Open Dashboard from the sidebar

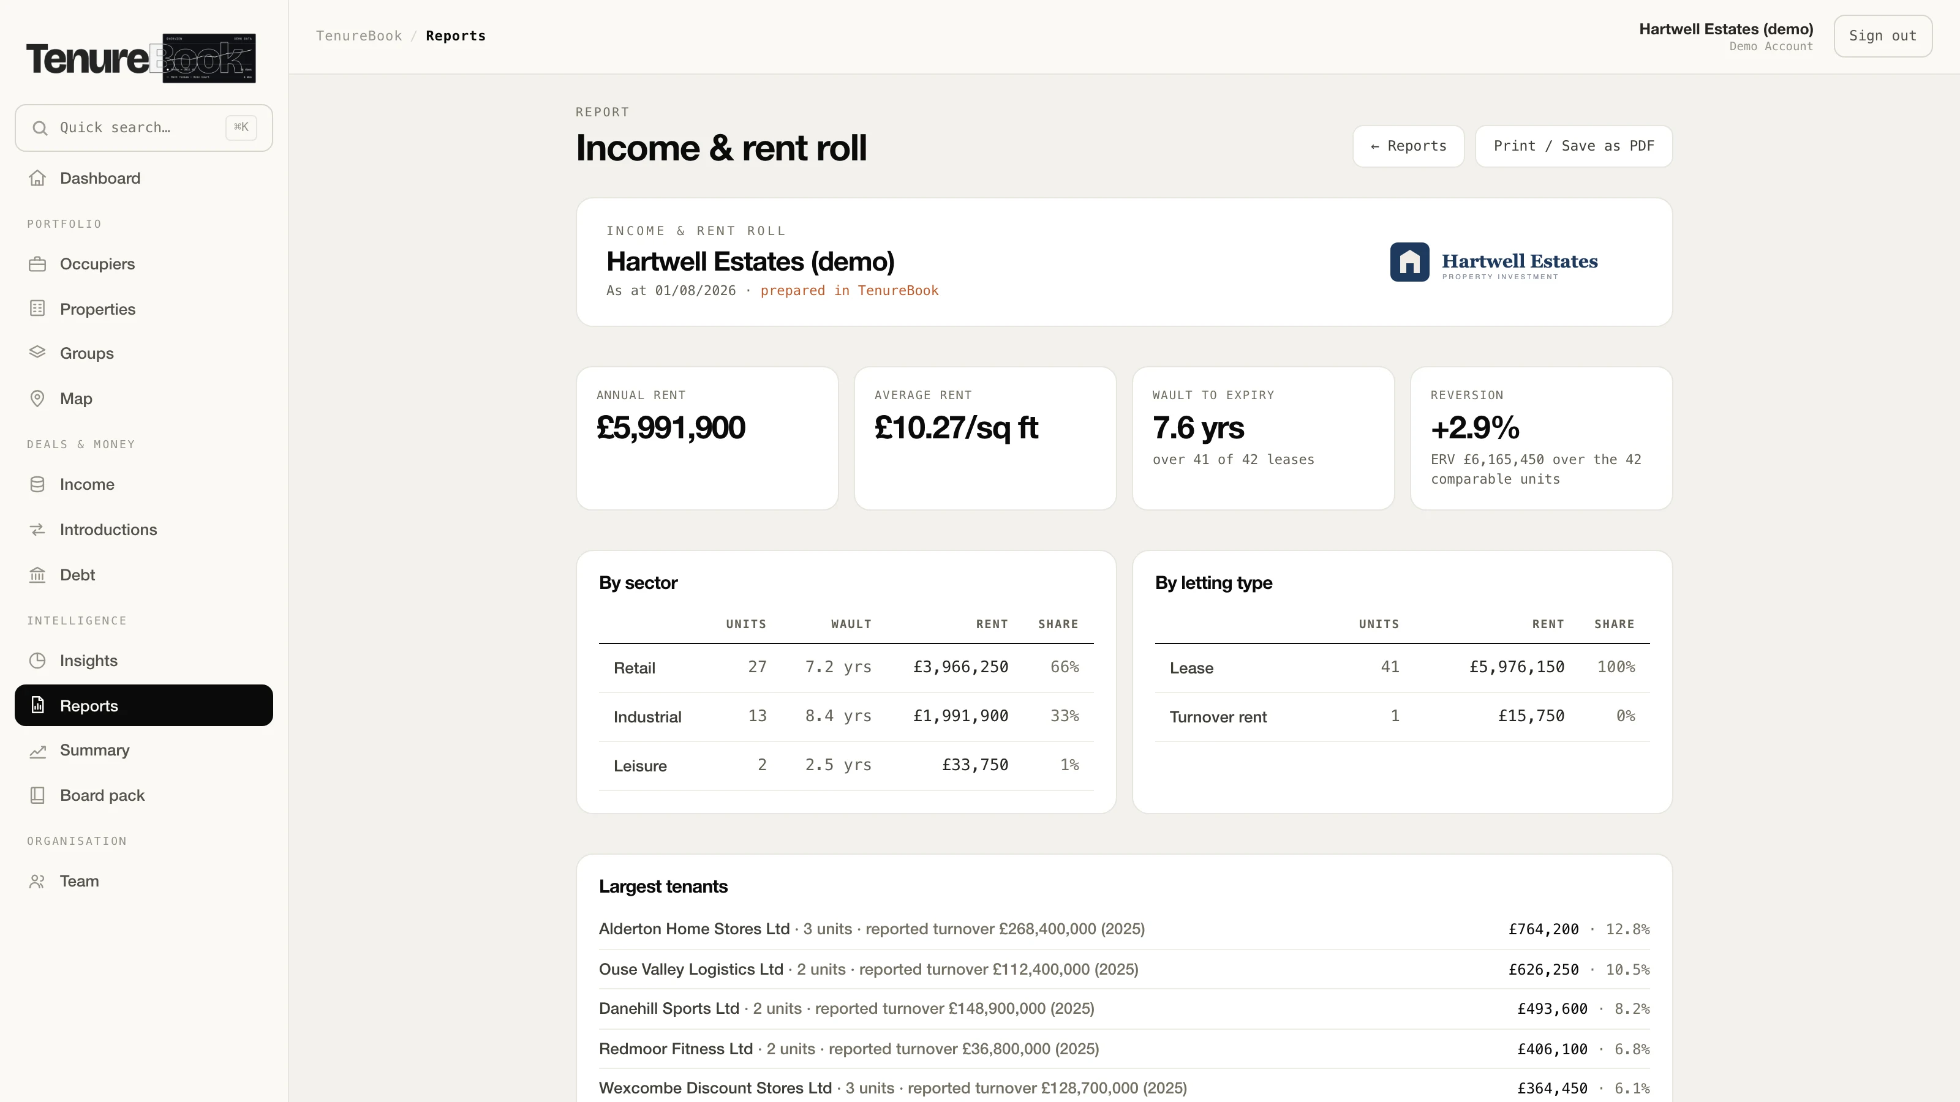144,178
